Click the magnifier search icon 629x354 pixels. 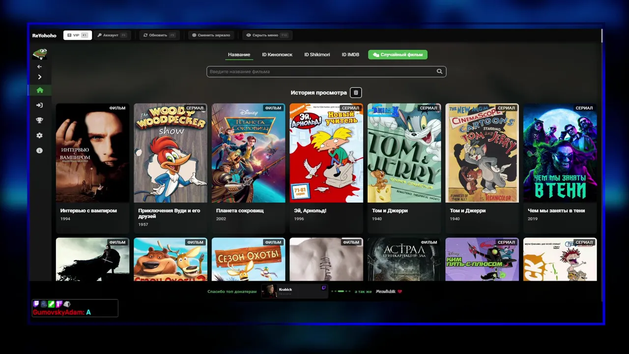click(439, 71)
